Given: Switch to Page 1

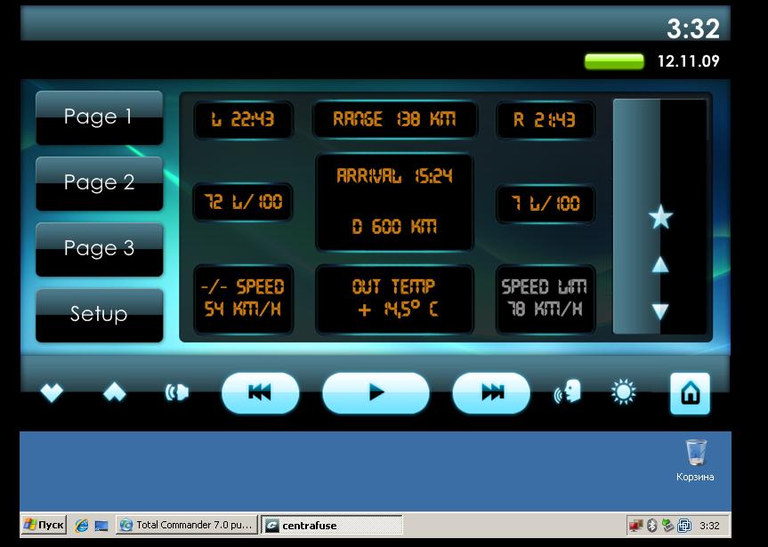Looking at the screenshot, I should 99,117.
